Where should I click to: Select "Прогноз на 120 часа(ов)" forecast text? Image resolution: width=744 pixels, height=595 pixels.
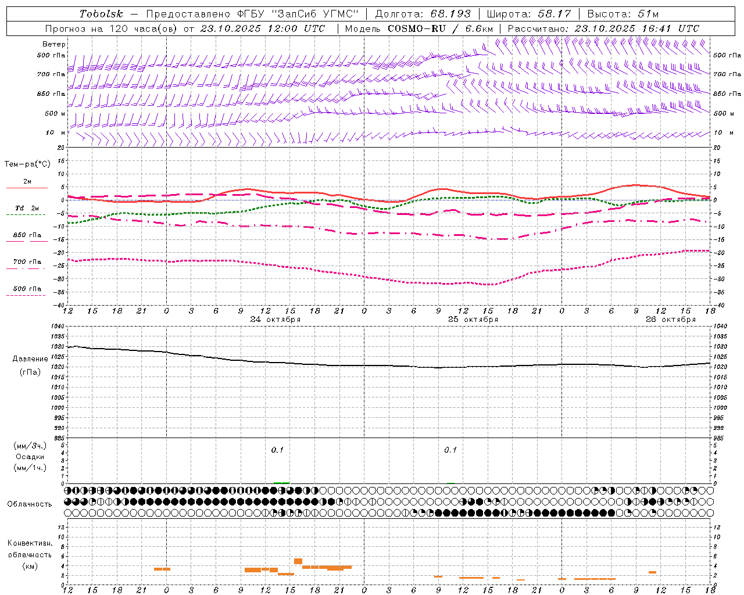[112, 28]
